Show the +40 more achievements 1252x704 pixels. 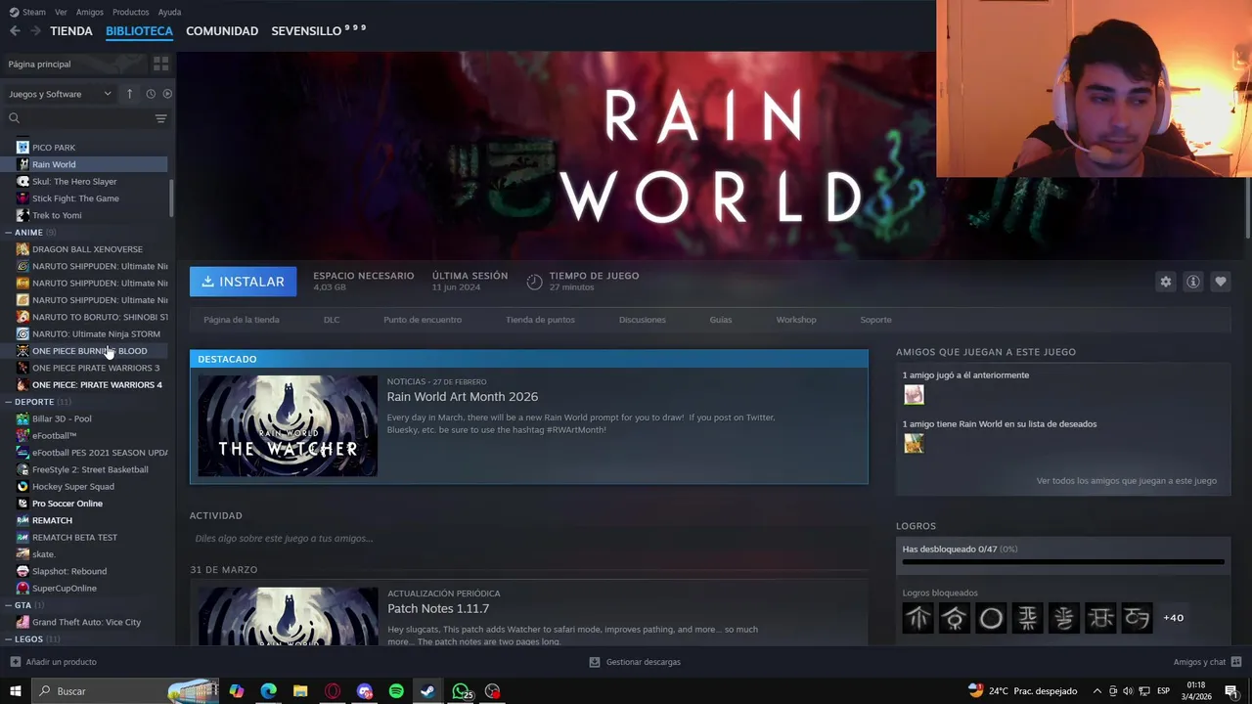(x=1173, y=618)
